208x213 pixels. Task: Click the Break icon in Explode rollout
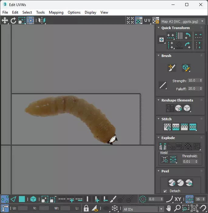tap(163, 146)
